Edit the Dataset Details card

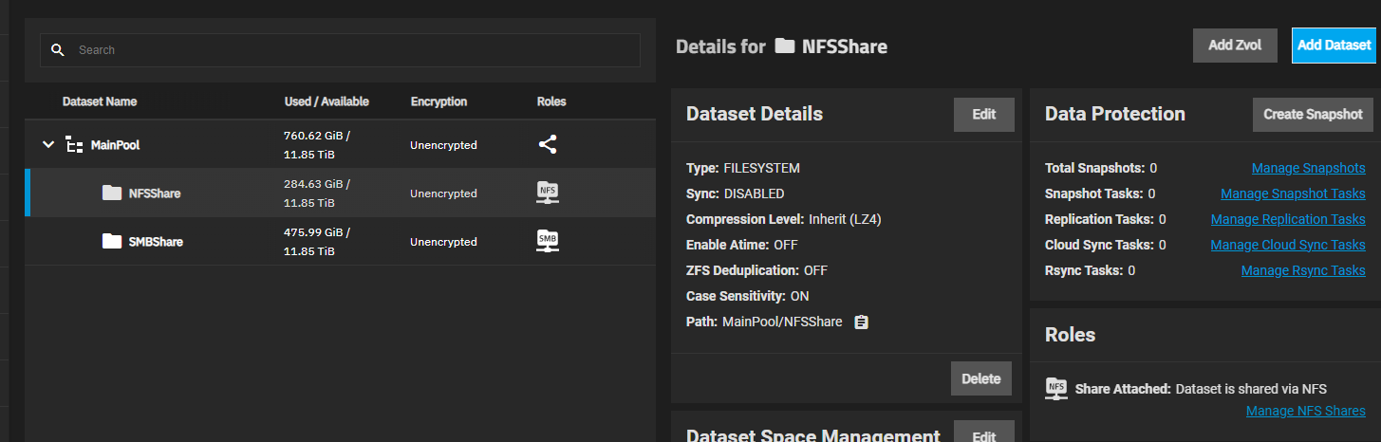point(983,114)
